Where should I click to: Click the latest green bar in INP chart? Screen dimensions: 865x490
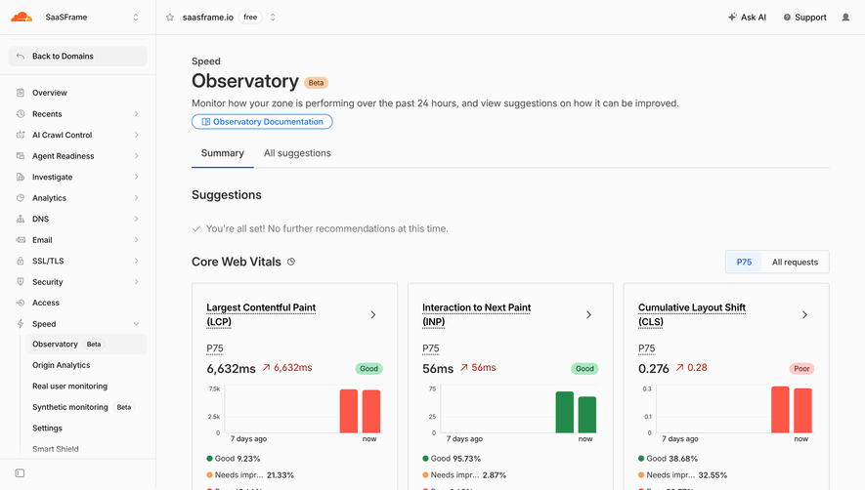(x=587, y=415)
